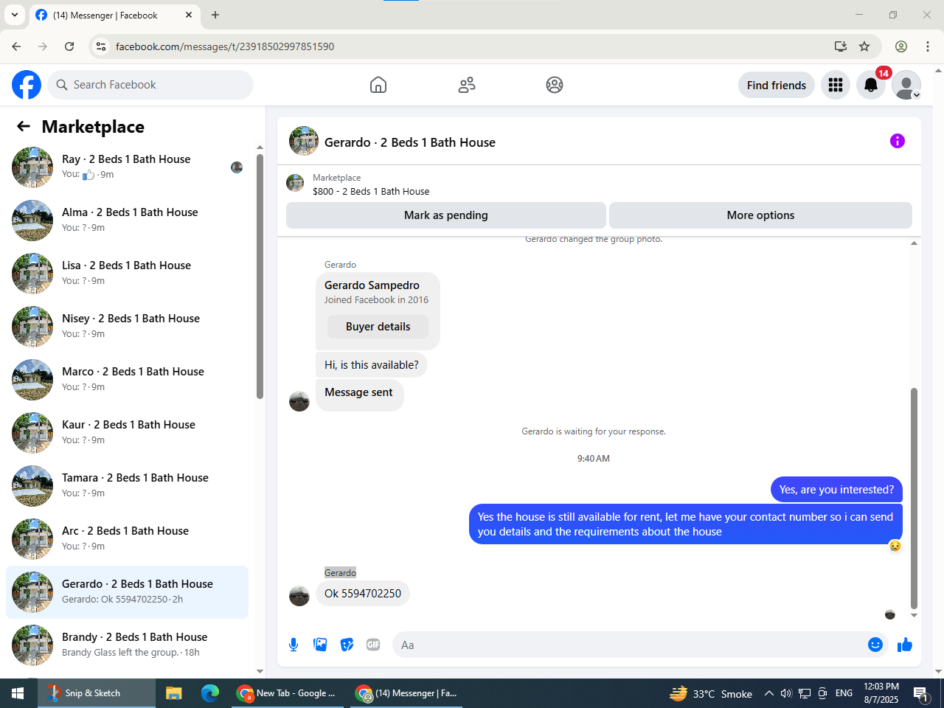Click the 'Ok 5594702250' message bubble
This screenshot has height=708, width=944.
(363, 594)
